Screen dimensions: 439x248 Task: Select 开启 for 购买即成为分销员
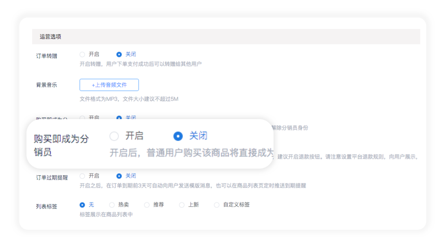click(114, 136)
